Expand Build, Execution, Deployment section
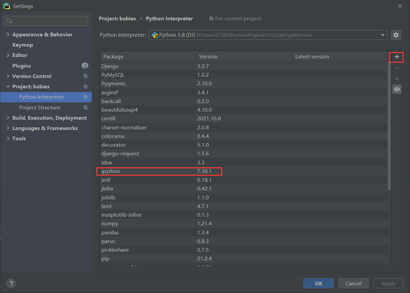This screenshot has width=410, height=293. 8,118
